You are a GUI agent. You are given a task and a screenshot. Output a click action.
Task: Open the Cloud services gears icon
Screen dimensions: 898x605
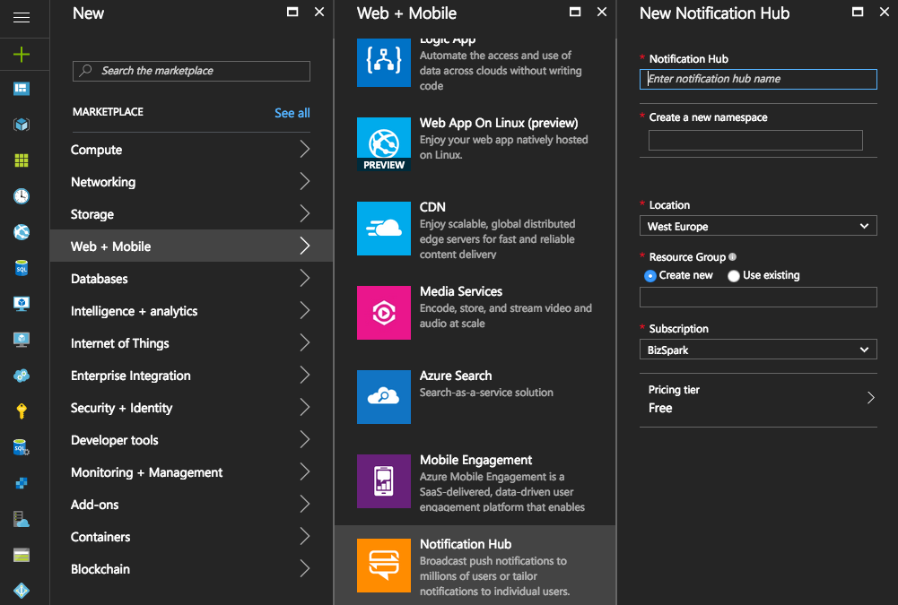22,376
